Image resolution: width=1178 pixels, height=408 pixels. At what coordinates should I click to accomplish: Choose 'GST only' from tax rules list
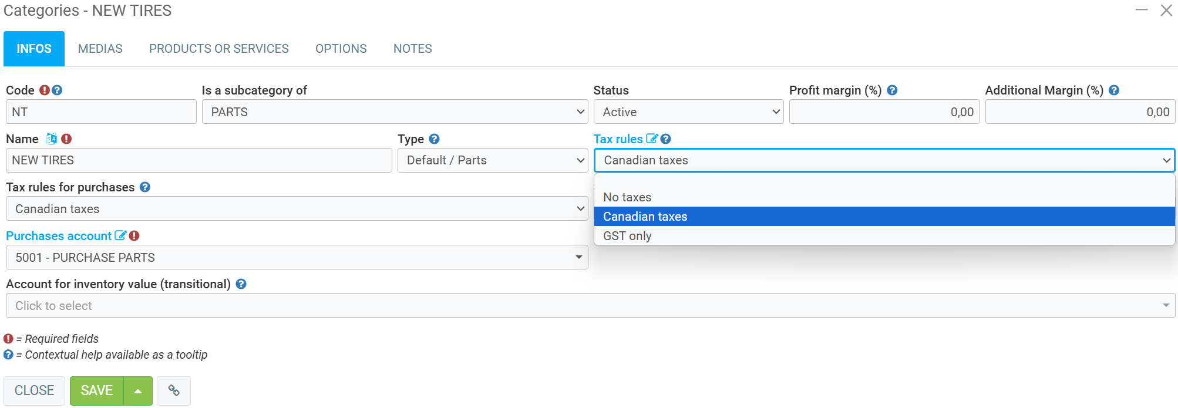tap(627, 236)
